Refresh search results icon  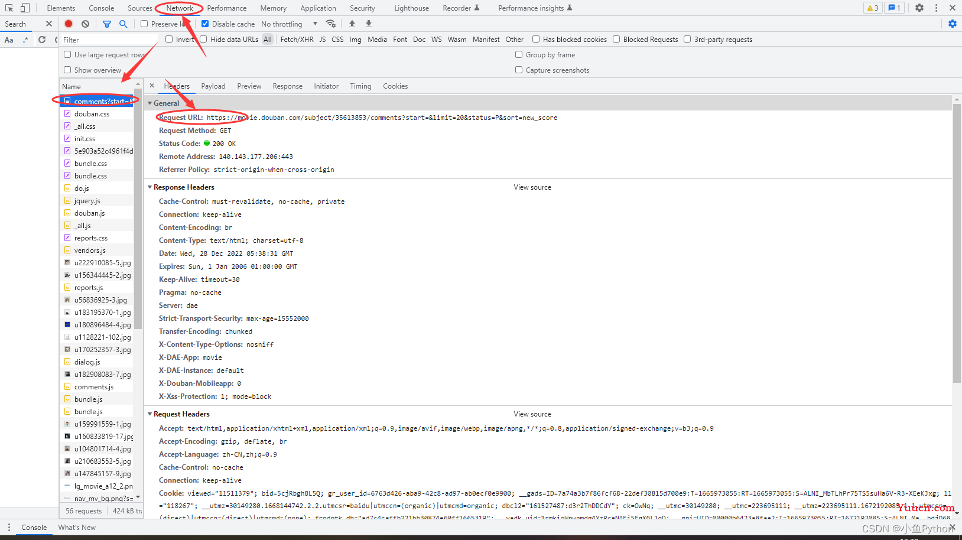(42, 40)
